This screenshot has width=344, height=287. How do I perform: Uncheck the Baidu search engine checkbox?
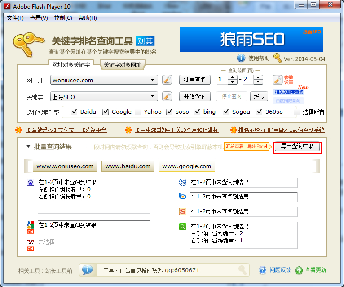point(74,112)
